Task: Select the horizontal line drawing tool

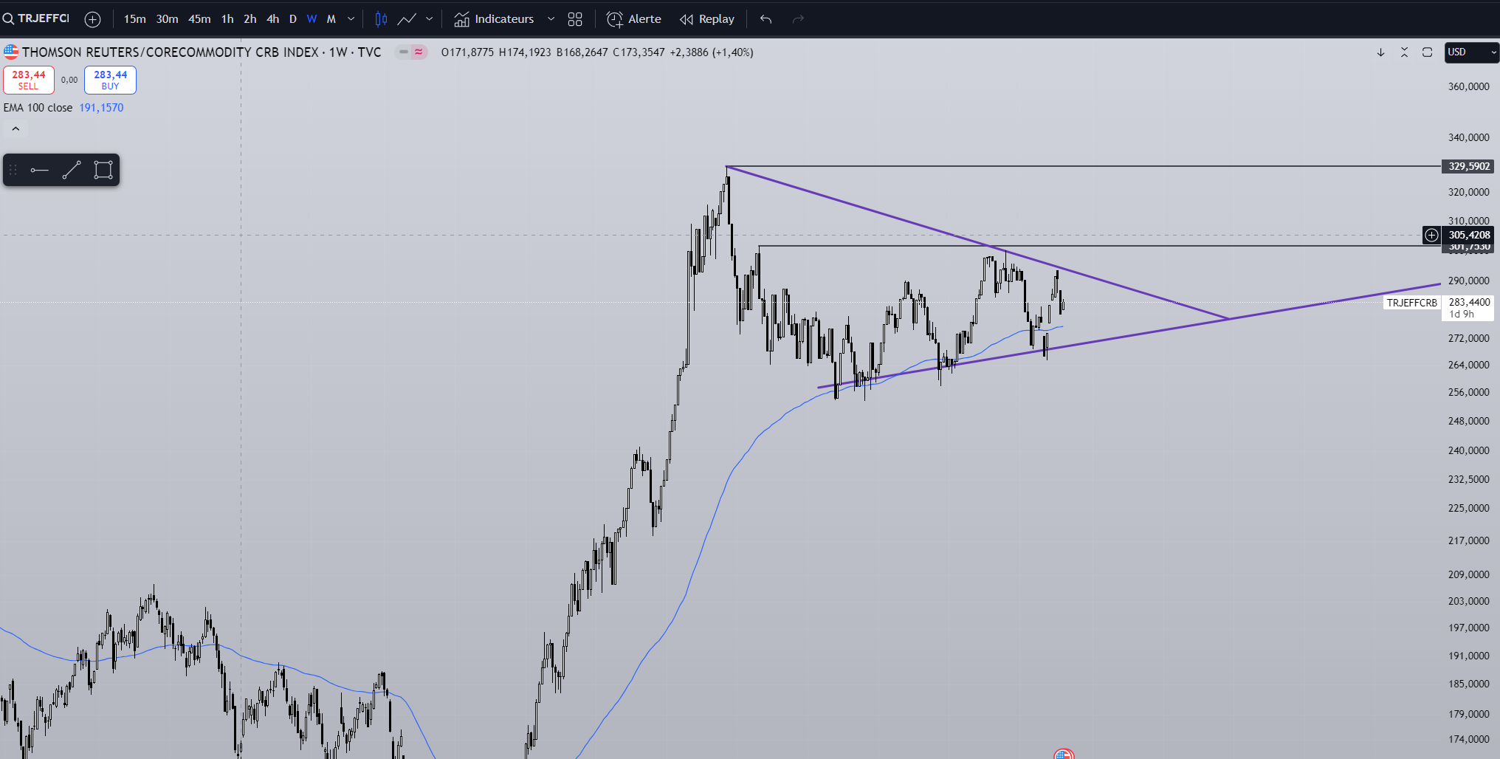Action: point(40,171)
